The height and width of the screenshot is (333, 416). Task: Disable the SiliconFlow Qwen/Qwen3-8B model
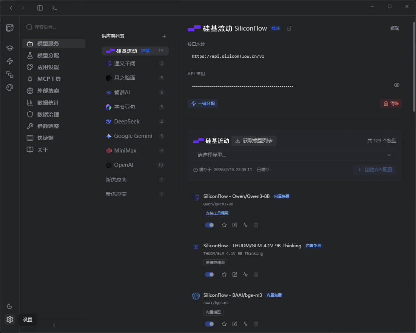pos(210,225)
